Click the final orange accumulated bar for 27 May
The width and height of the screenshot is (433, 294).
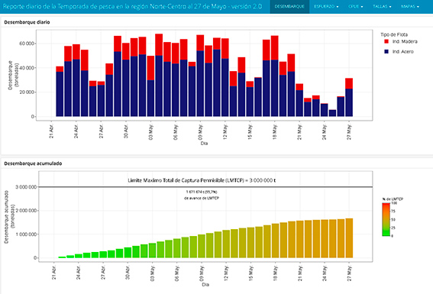pos(349,238)
